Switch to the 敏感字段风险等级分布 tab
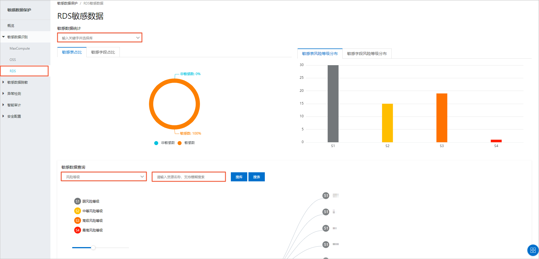The width and height of the screenshot is (539, 259). tap(367, 54)
